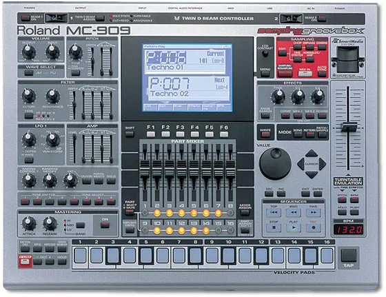Click the WRITE button
386x297 pixels.
tap(265, 134)
